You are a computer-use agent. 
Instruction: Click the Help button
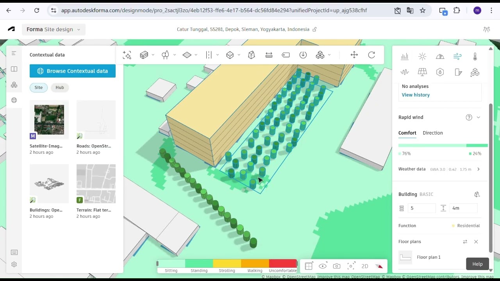pos(477,264)
